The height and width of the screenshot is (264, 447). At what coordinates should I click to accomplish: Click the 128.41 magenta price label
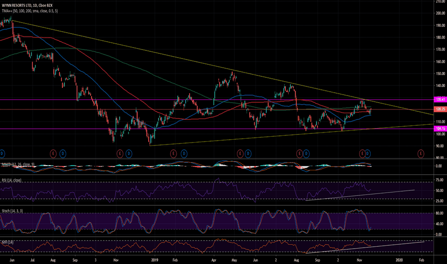coord(440,100)
